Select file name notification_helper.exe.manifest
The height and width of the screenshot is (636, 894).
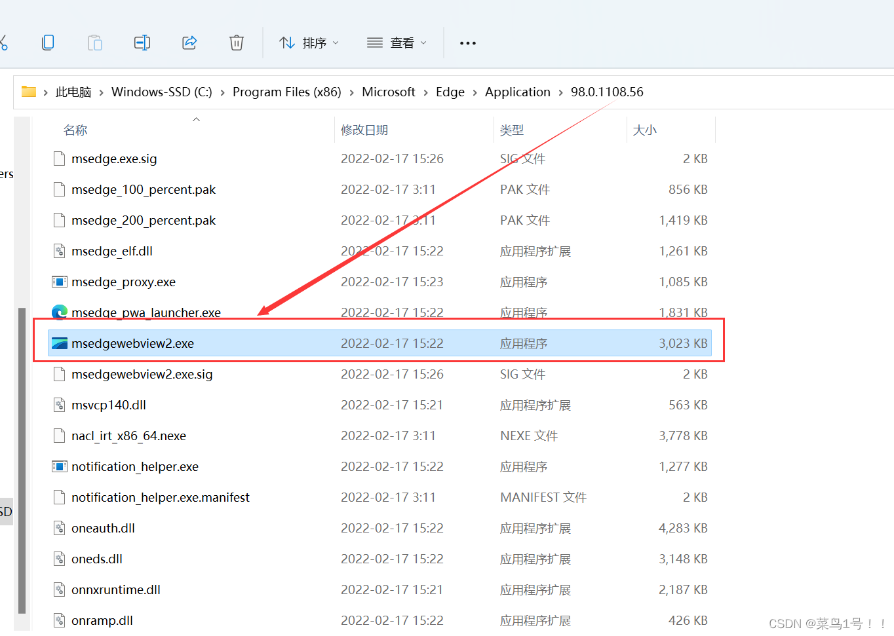tap(161, 497)
